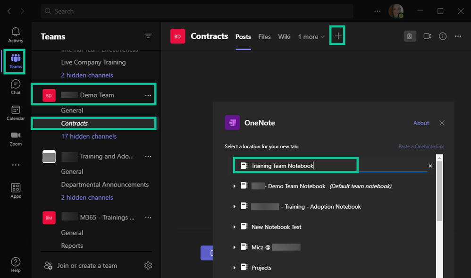Click the Search box at top
The height and width of the screenshot is (278, 471).
click(x=197, y=11)
